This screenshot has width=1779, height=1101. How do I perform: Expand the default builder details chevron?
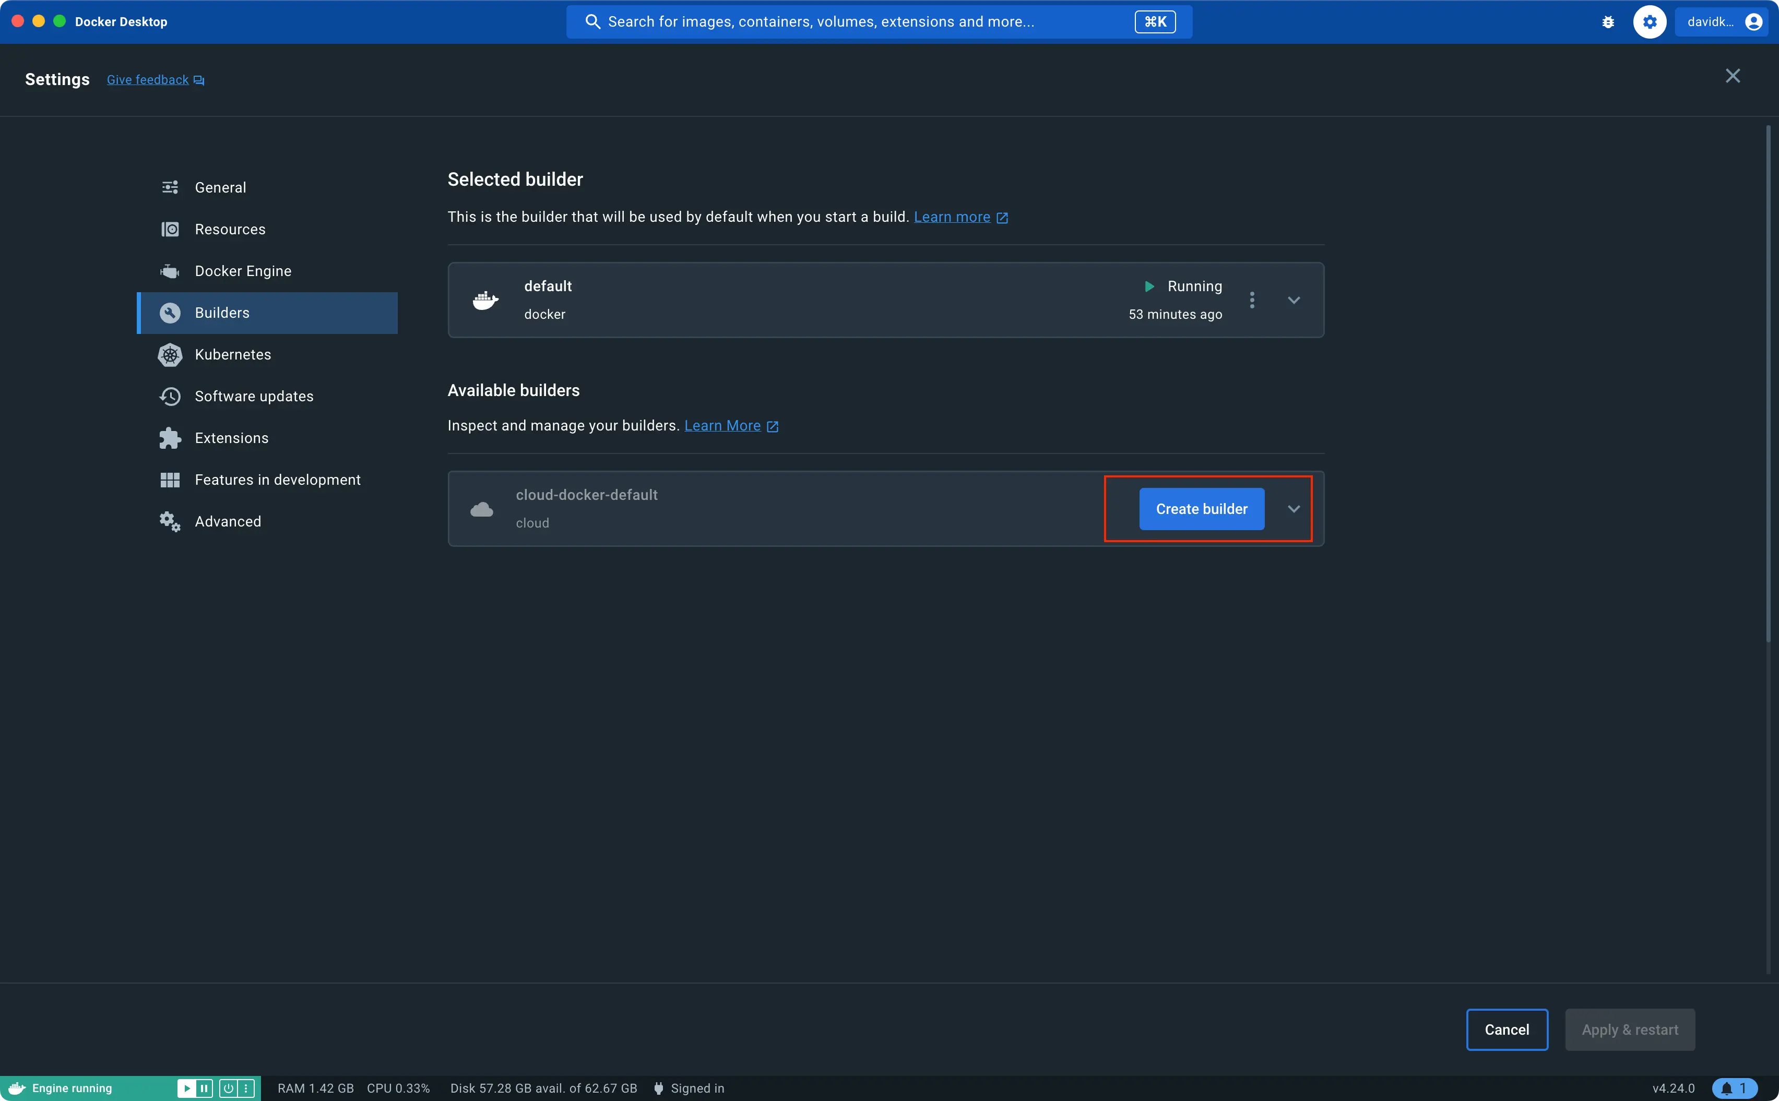[x=1293, y=300]
